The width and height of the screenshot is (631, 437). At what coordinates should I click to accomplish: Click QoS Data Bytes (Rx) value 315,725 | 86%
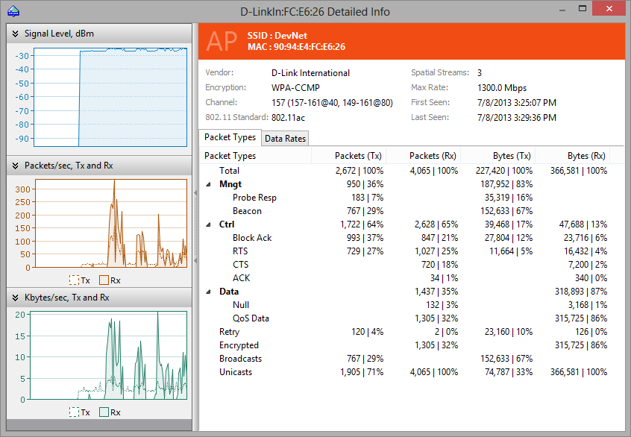(581, 318)
